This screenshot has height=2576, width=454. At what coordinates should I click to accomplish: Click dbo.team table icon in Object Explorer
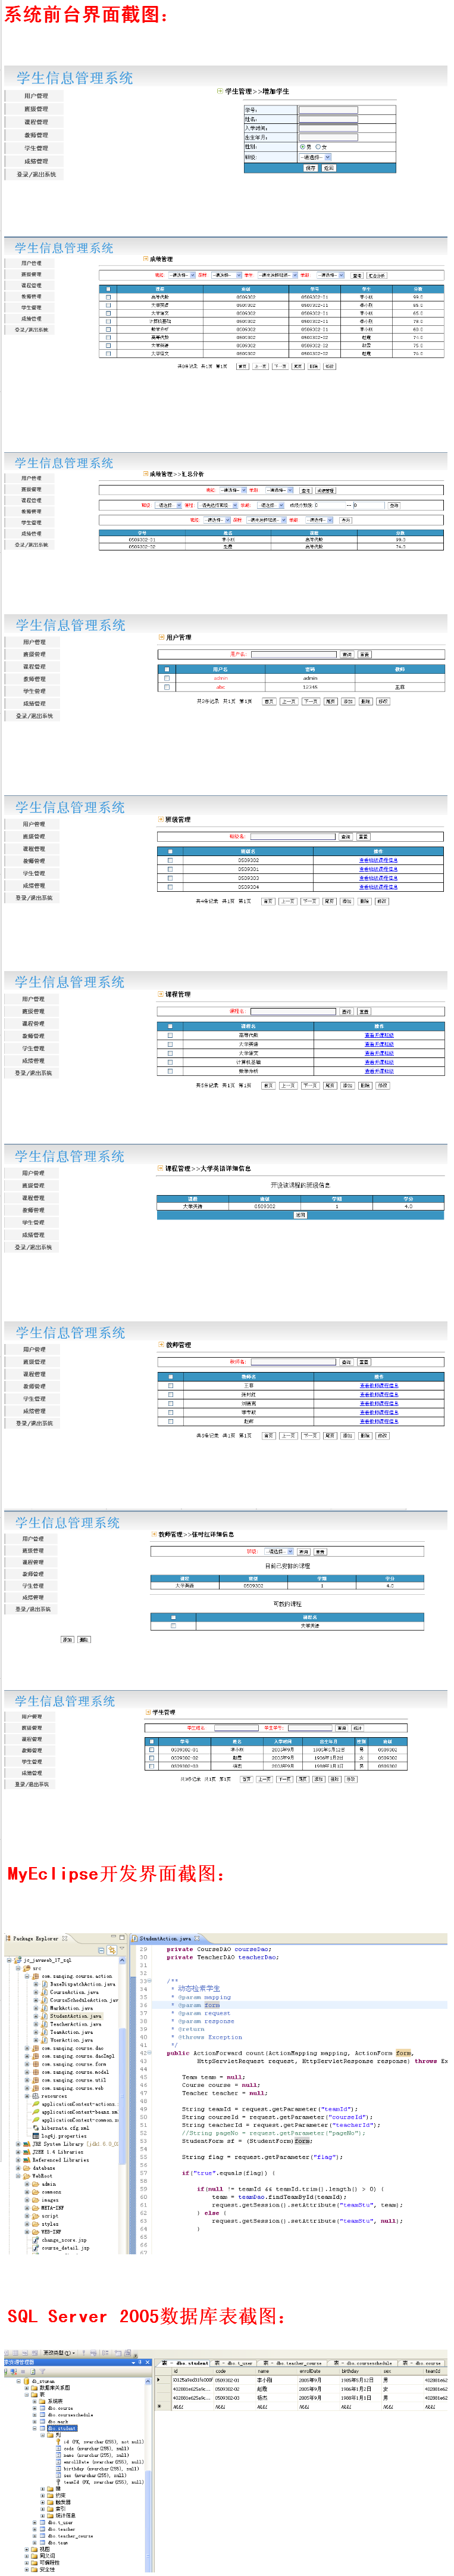coord(43,2542)
